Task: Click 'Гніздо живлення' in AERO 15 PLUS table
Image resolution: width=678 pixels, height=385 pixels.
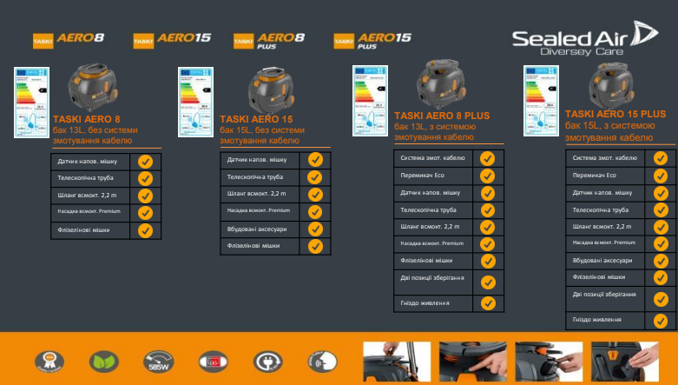Action: 596,320
